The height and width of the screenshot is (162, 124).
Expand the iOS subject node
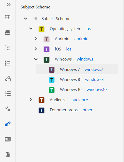36,49
